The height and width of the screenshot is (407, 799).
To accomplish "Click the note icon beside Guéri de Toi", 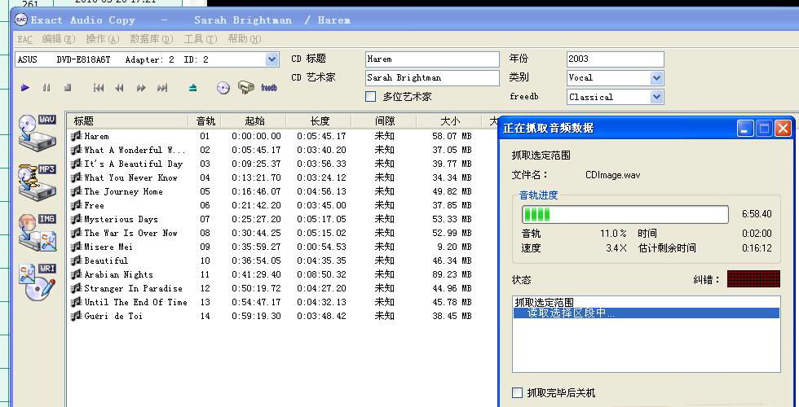I will coord(77,316).
